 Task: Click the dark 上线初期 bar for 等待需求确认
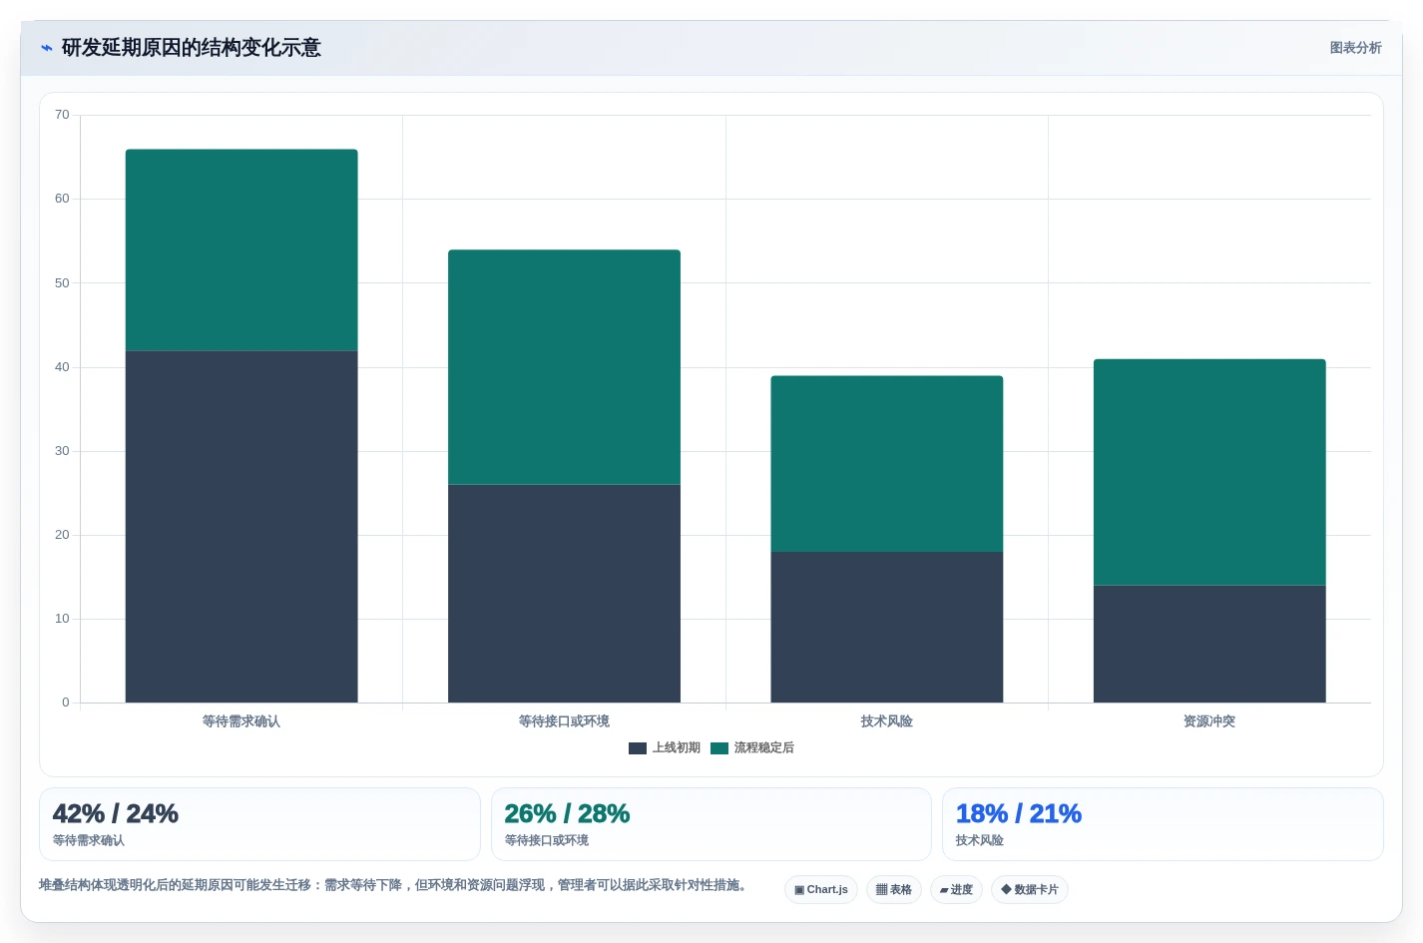[x=241, y=527]
